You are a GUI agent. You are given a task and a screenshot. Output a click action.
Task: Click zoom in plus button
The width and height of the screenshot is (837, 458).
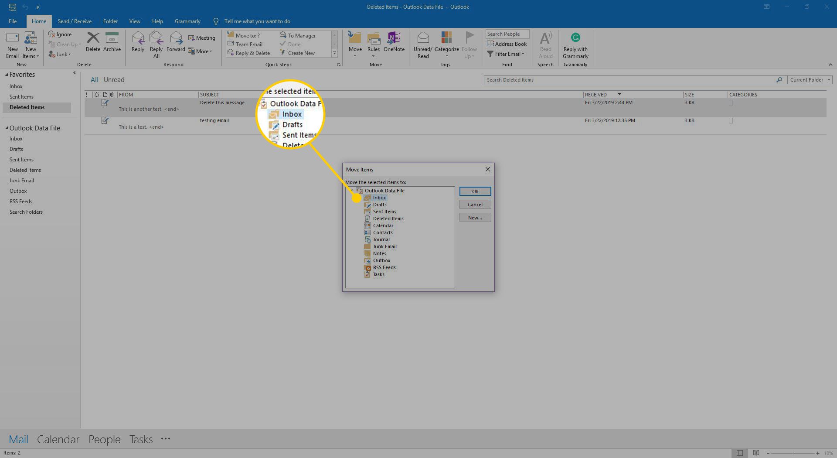coord(818,453)
